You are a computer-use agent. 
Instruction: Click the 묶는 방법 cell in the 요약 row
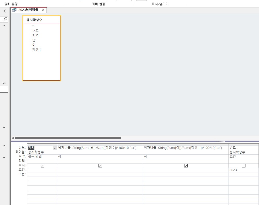point(42,157)
